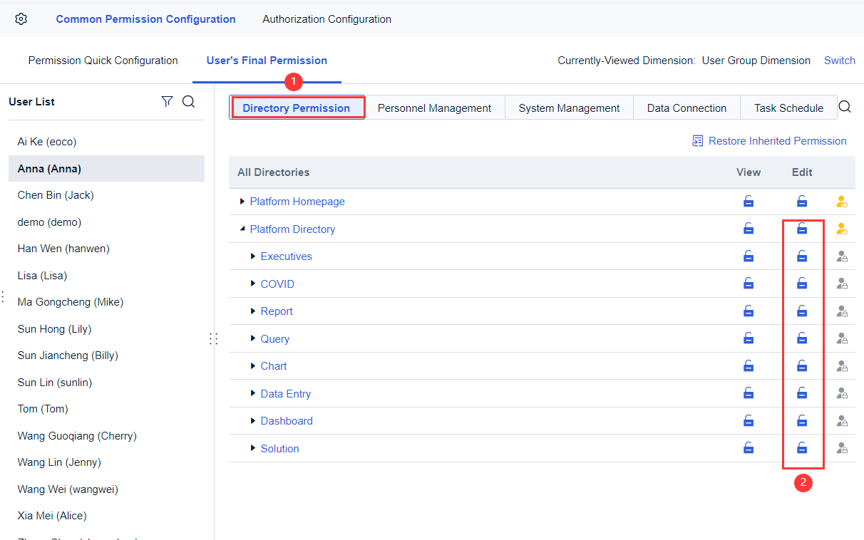Click permission detail icon for Platform Directory
The height and width of the screenshot is (540, 864).
pos(842,229)
